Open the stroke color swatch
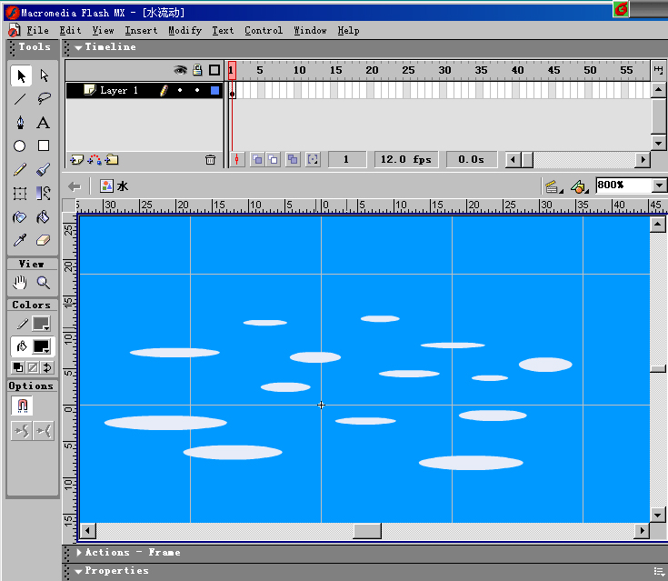Viewport: 668px width, 581px height. 42,324
